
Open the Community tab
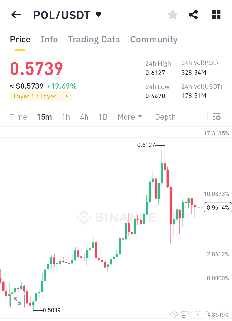point(154,39)
